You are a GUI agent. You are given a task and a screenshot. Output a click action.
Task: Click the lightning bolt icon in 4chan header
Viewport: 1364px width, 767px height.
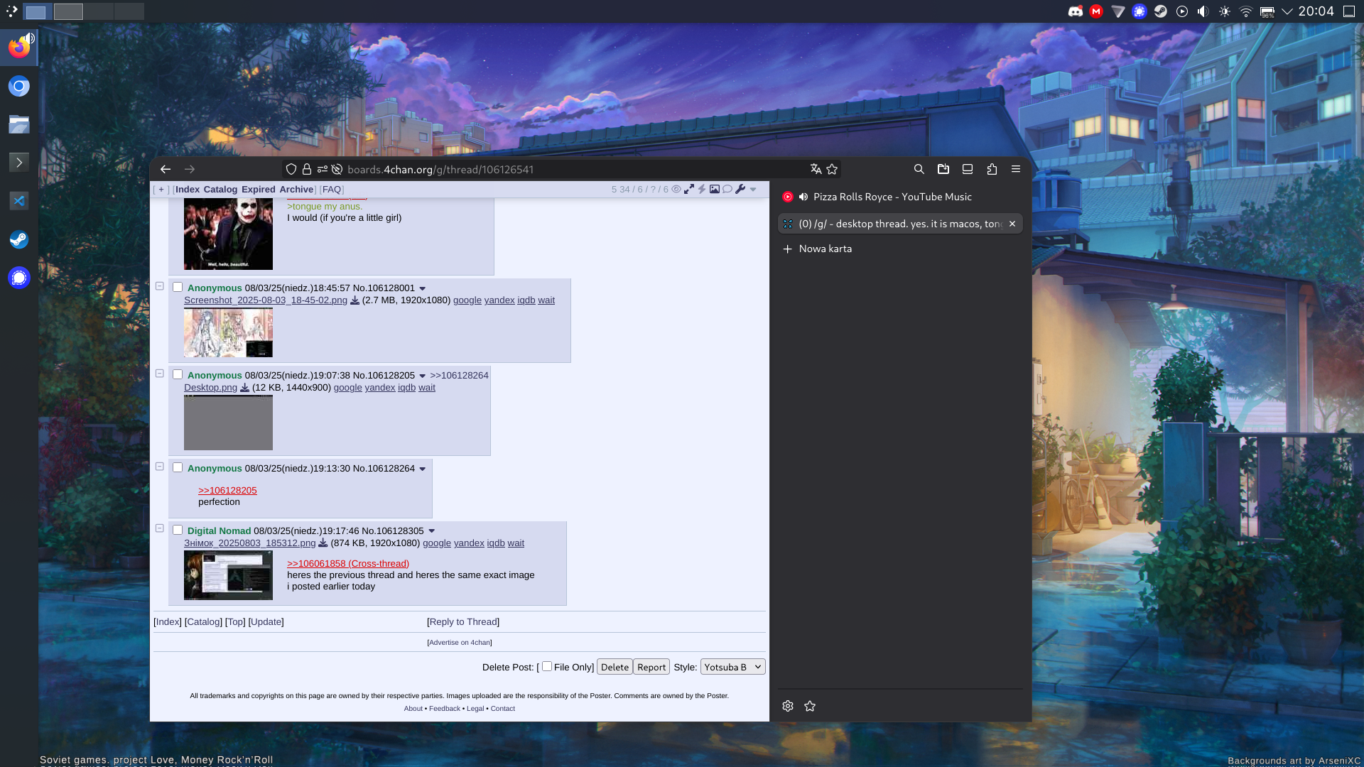pyautogui.click(x=702, y=190)
